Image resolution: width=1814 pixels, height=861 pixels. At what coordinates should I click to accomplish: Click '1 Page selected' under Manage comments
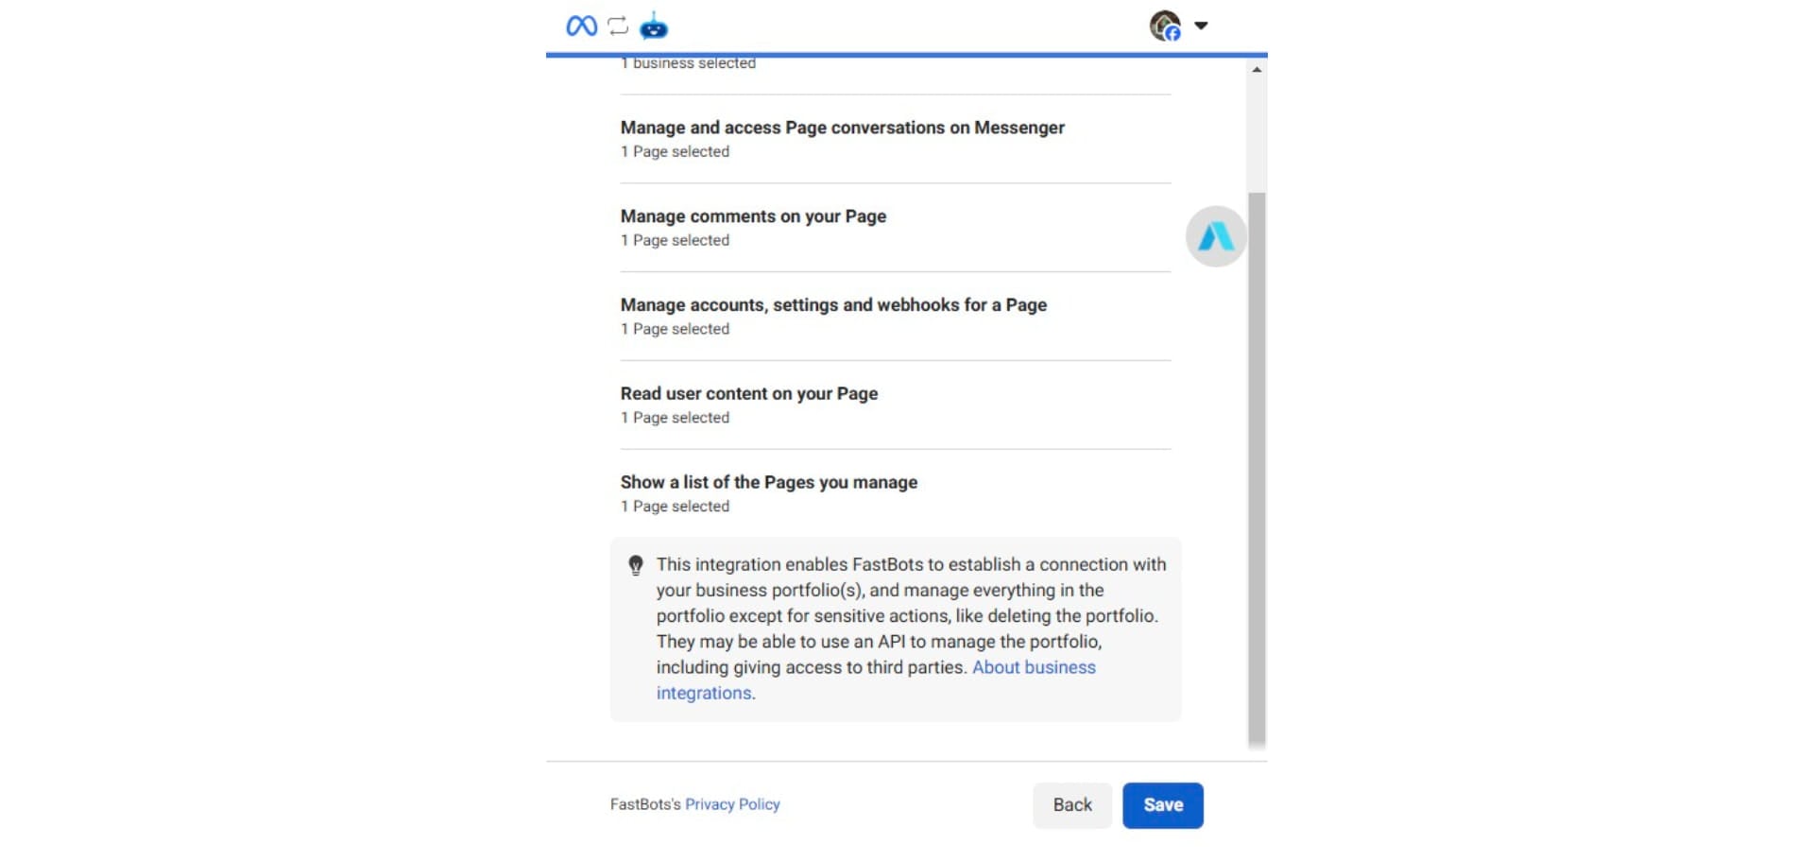click(675, 240)
